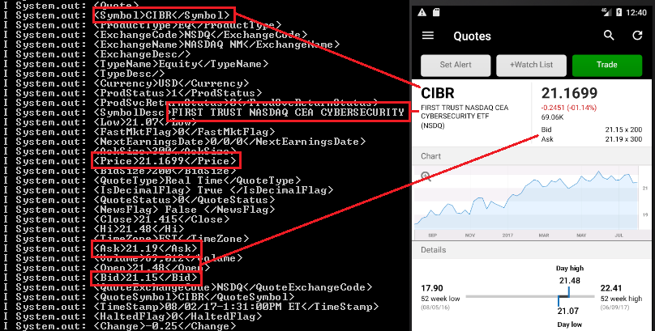Viewport: 655px width, 331px height.
Task: Tap the 69.06K volume figure
Action: (552, 117)
